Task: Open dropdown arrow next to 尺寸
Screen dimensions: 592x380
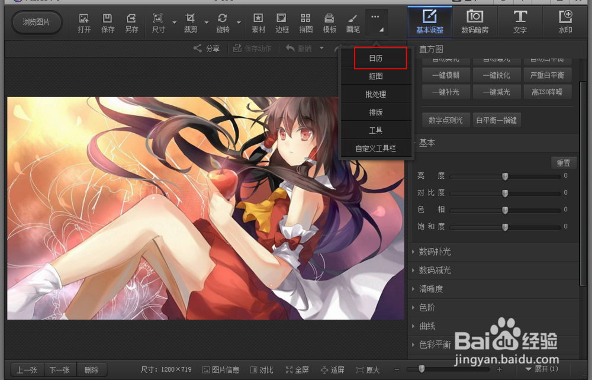Action: pos(174,22)
